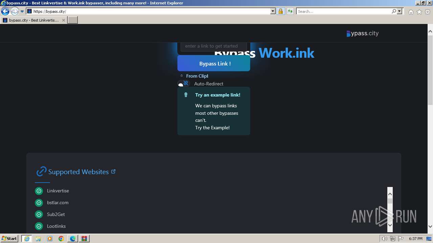Click the Action Center flag icon
433x243 pixels.
[x=401, y=239]
